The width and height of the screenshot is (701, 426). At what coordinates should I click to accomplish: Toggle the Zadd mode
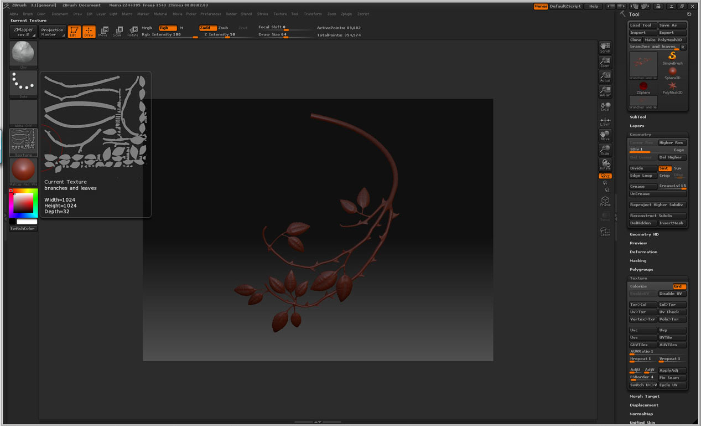coord(207,28)
